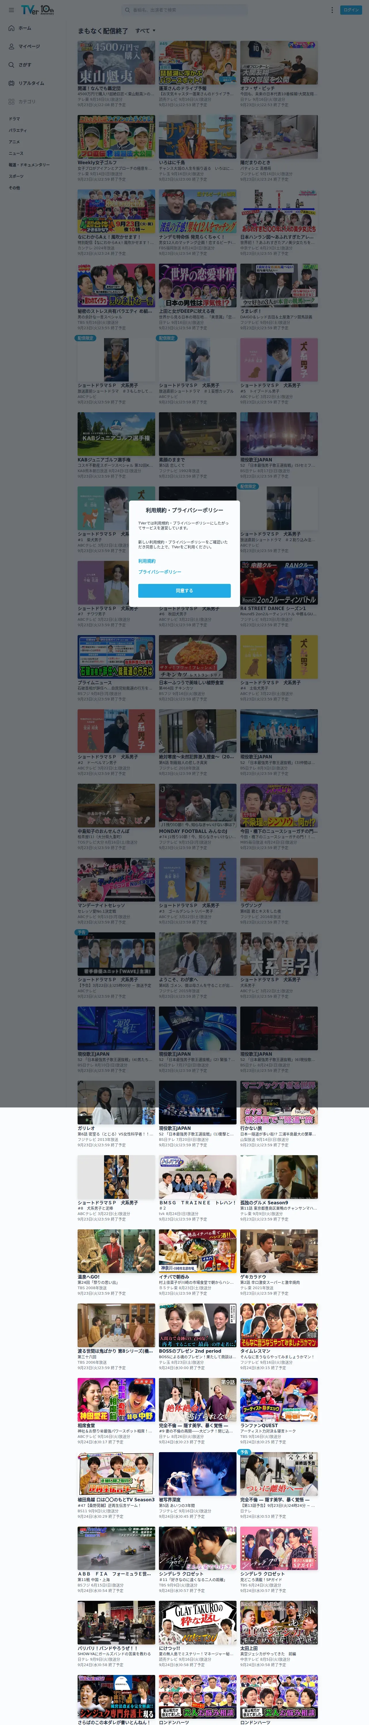This screenshot has width=369, height=1725.
Task: Open リアルタイム in the sidebar
Action: [32, 83]
